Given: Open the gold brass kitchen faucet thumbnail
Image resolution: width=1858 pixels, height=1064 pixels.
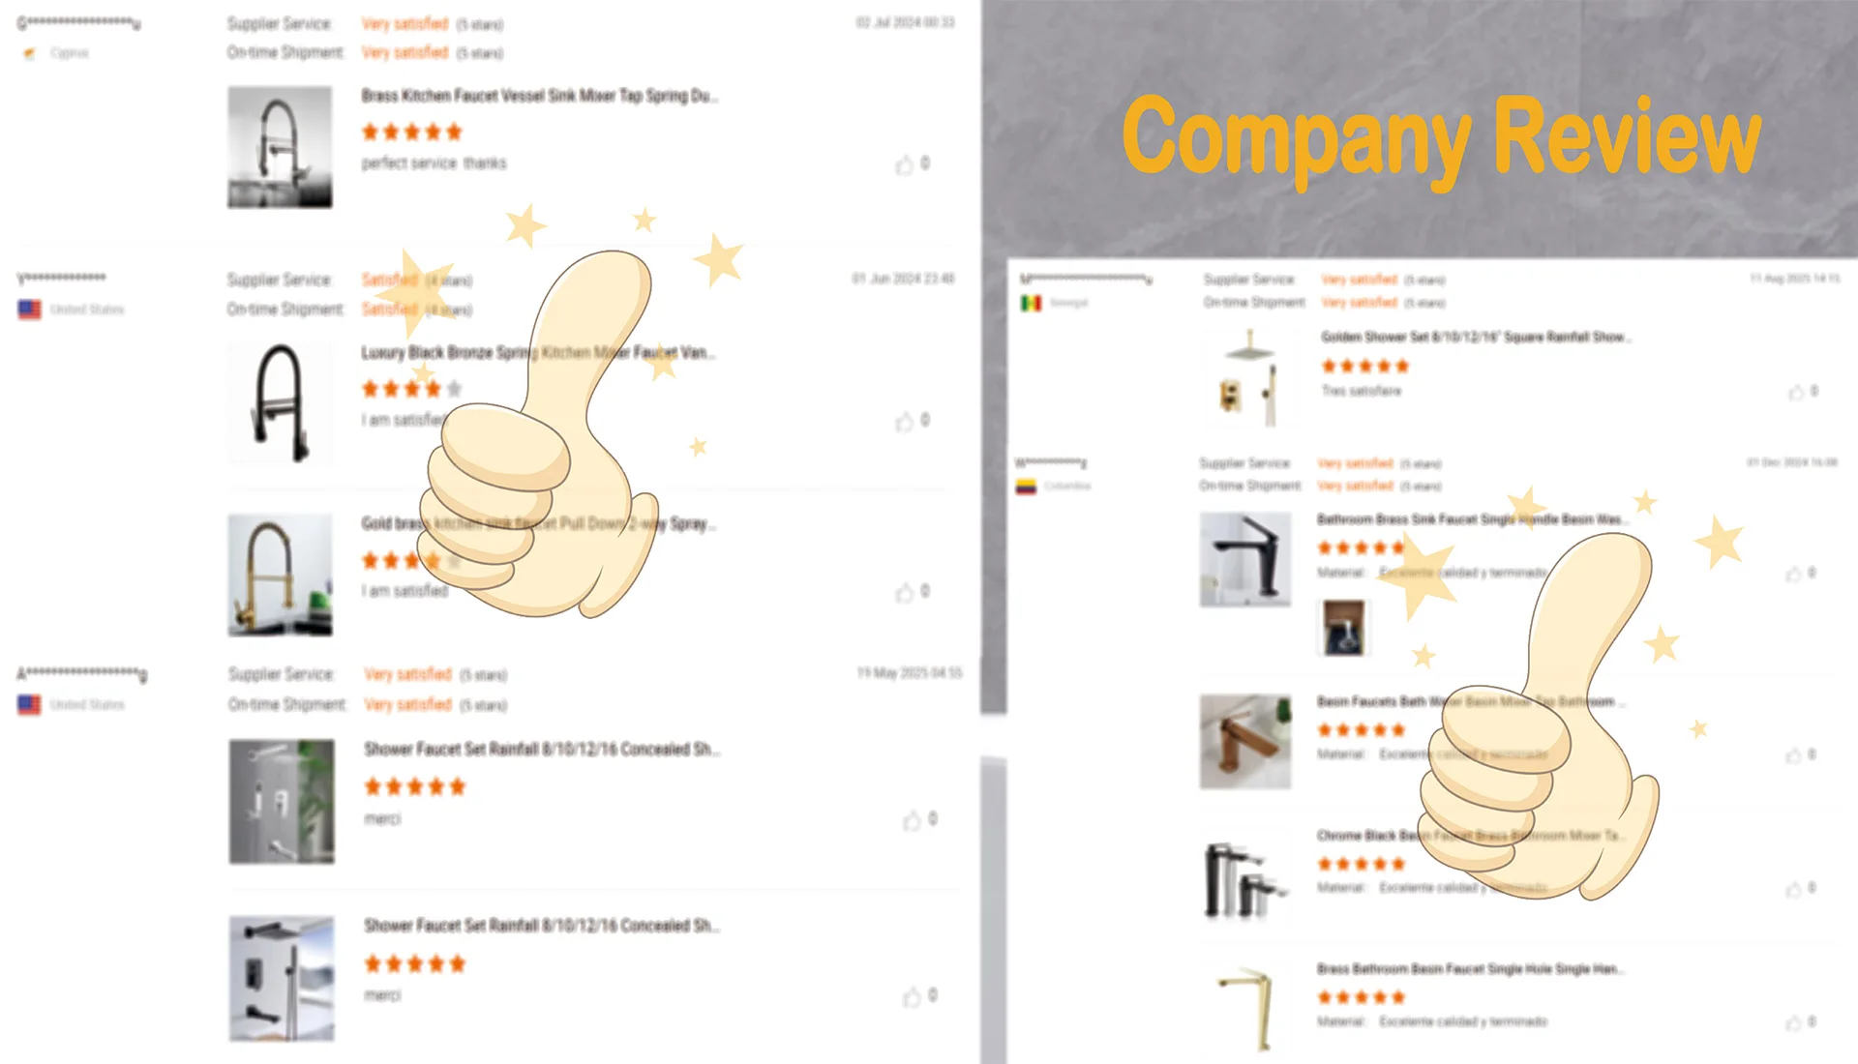Looking at the screenshot, I should [280, 576].
